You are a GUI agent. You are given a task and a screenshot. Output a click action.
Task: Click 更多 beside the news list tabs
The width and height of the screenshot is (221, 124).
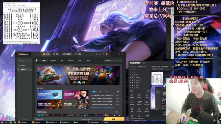pyautogui.click(x=118, y=92)
